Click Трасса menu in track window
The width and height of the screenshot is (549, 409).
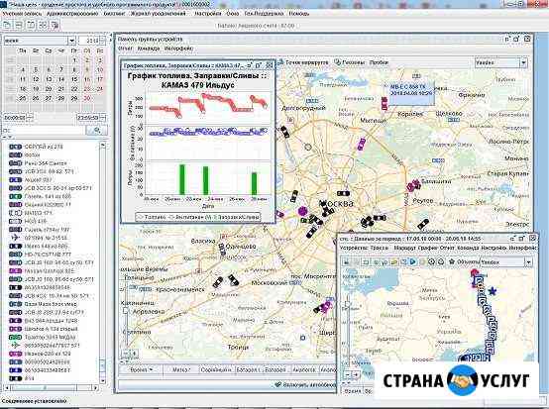[x=380, y=248]
